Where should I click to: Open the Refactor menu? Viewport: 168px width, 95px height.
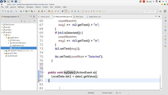click(21, 7)
